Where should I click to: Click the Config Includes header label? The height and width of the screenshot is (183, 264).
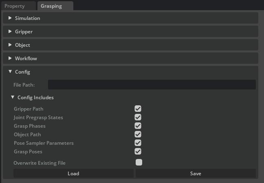35,97
